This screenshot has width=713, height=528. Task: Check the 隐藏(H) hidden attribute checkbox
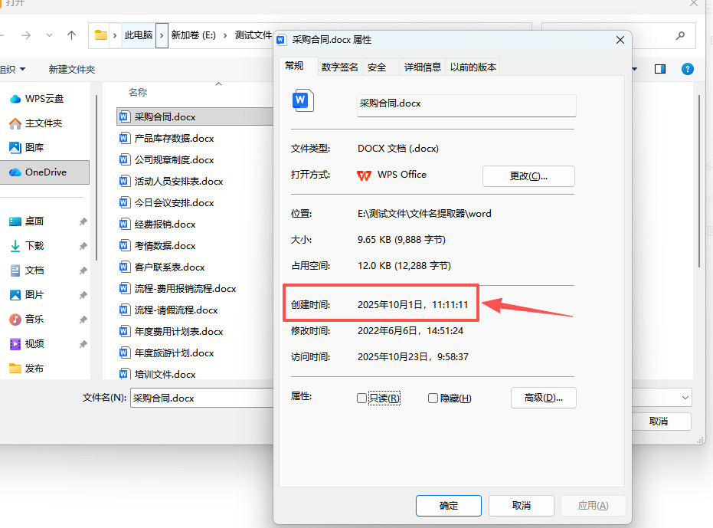(x=433, y=398)
